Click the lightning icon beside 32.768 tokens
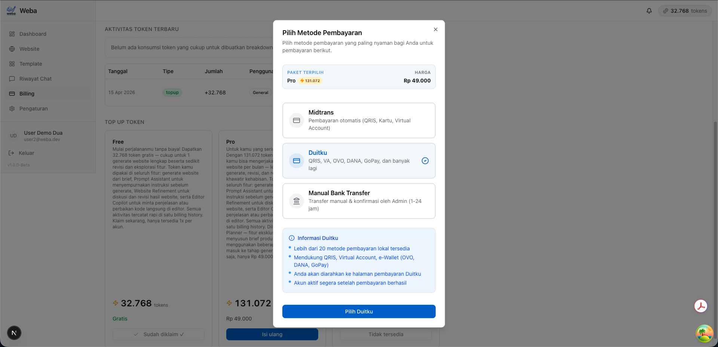The width and height of the screenshot is (718, 347). coord(116,303)
